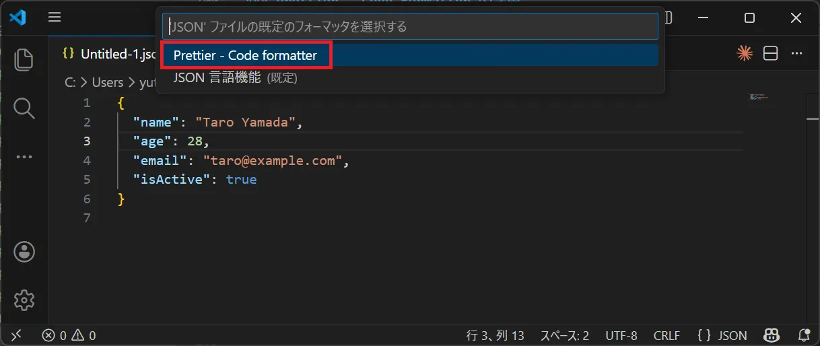Open the Explorer view in activity bar
Viewport: 820px width, 346px height.
click(x=24, y=59)
